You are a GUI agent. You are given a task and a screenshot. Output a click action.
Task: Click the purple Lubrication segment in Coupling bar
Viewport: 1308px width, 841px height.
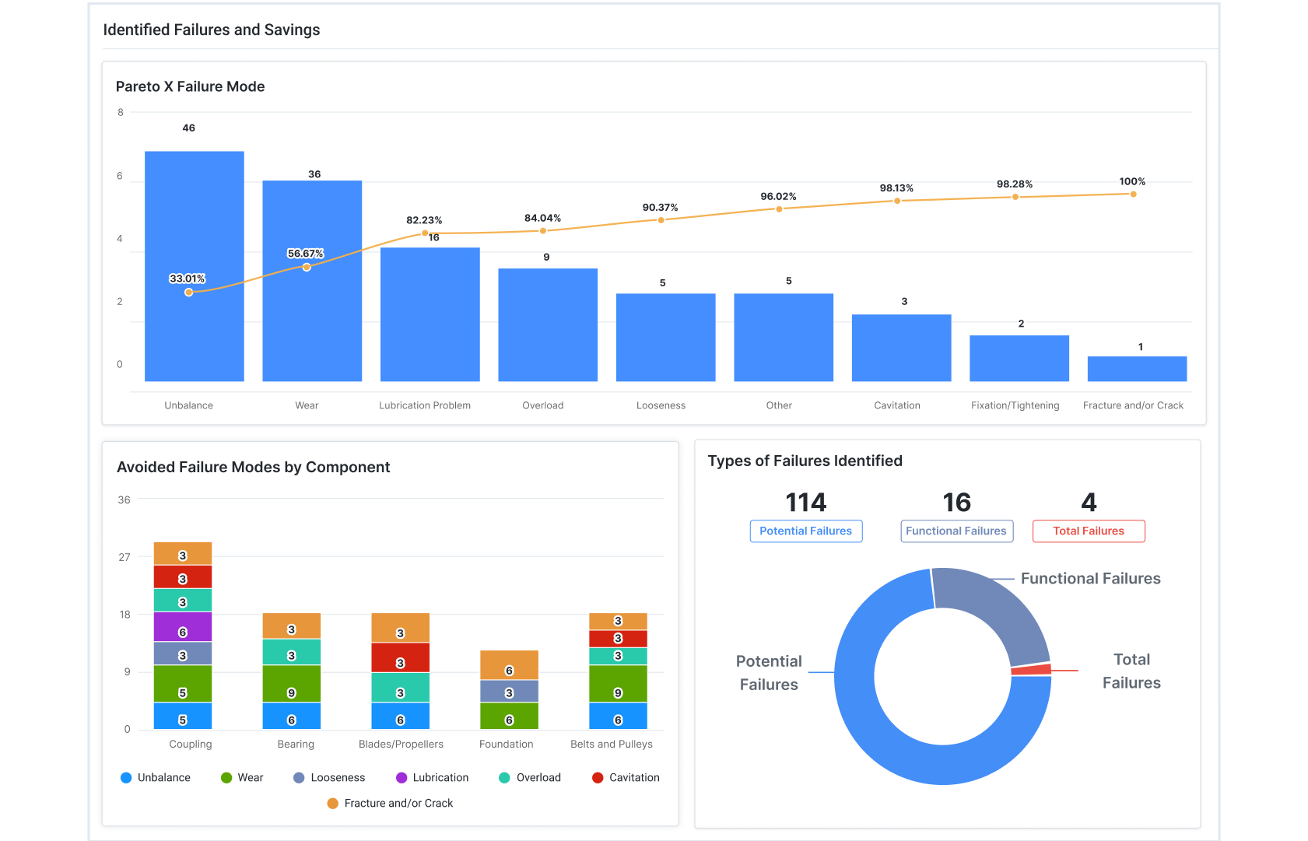tap(183, 627)
